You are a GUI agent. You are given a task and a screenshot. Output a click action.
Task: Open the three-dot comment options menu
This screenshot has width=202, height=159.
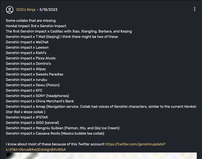pos(195,9)
